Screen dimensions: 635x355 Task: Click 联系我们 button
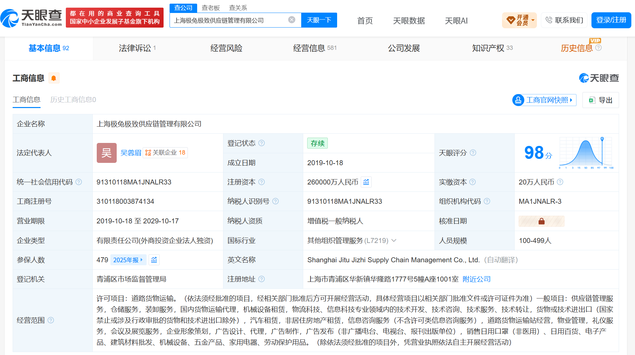(564, 20)
